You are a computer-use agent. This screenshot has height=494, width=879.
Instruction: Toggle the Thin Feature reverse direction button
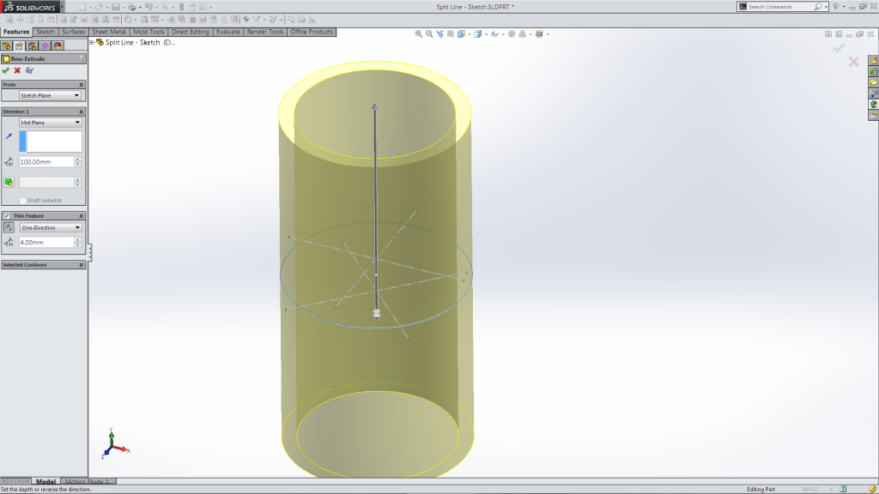point(8,226)
